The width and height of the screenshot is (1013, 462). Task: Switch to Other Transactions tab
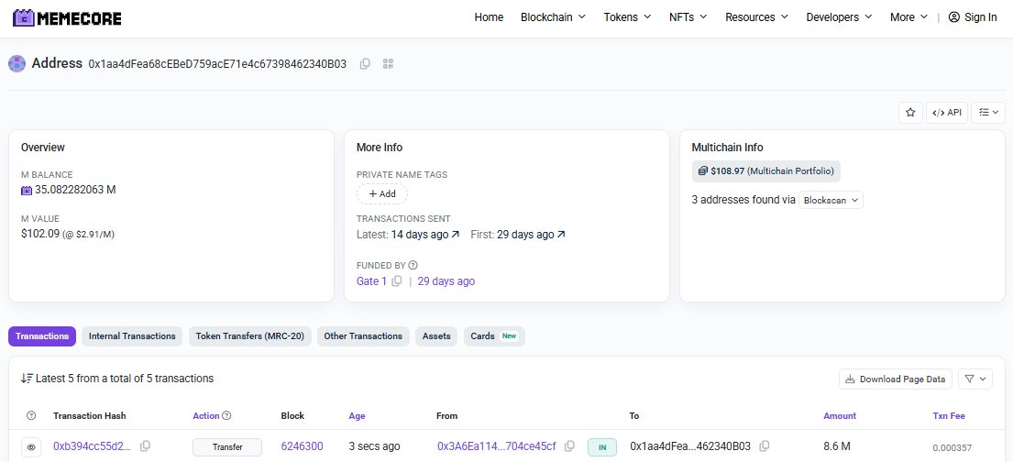coord(363,336)
